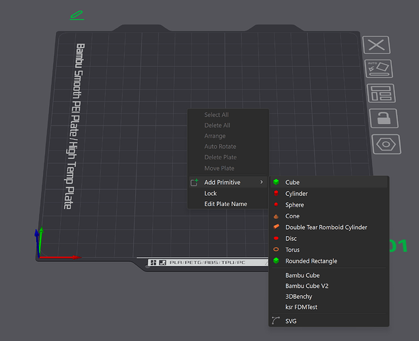Click the cone icon beside Cone
Screen dimensions: 419x341
pyautogui.click(x=276, y=216)
